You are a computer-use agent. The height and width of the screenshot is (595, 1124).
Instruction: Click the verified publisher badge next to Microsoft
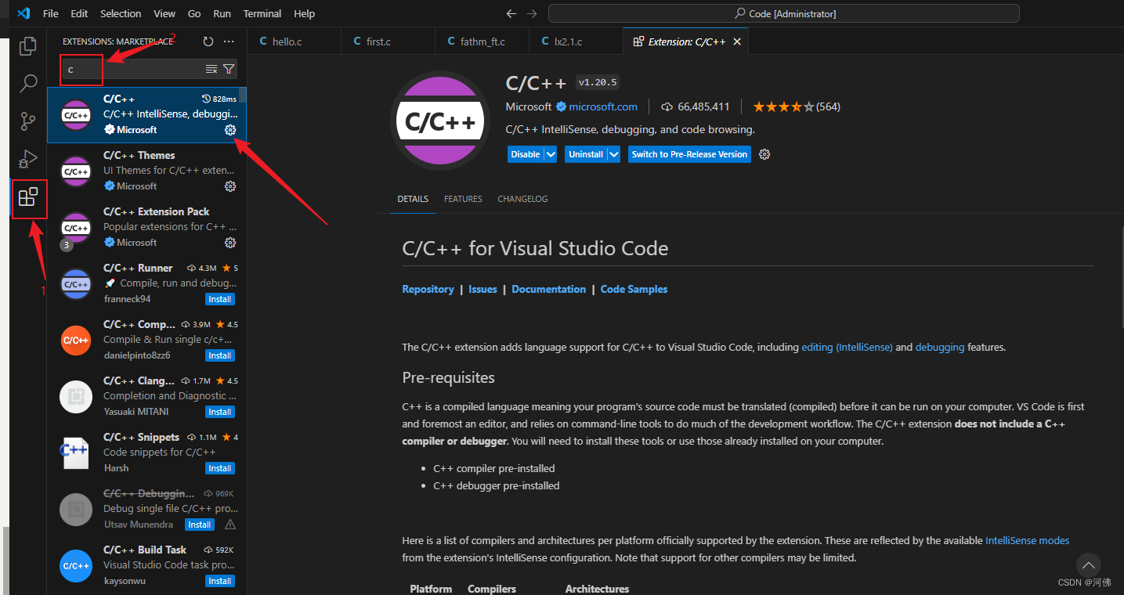561,106
